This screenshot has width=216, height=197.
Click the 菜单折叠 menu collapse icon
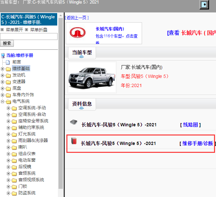27,29
